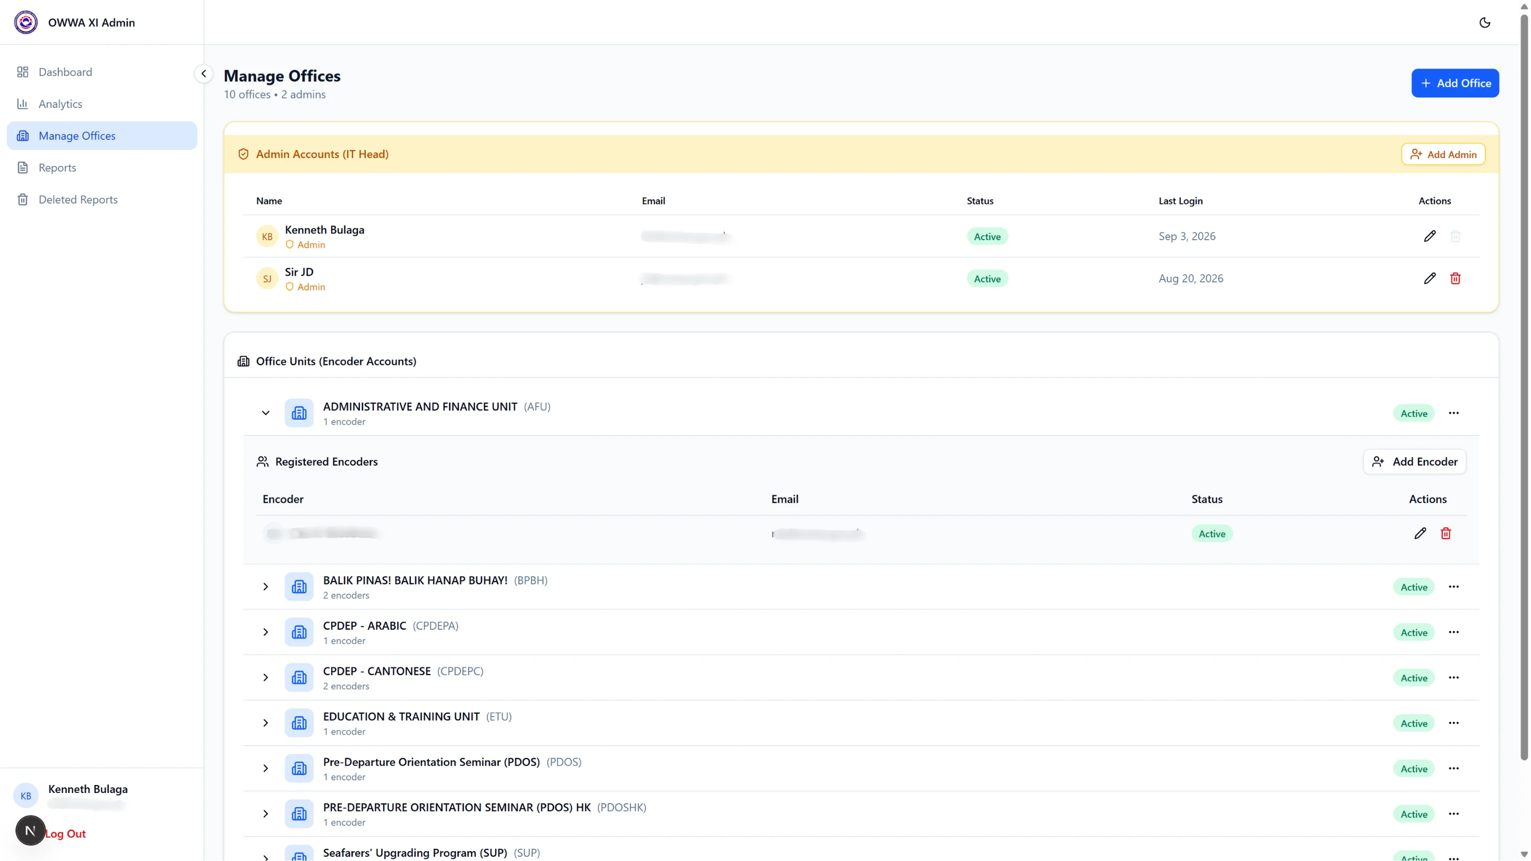The image size is (1531, 861).
Task: Click BPBH office building icon
Action: (x=299, y=586)
